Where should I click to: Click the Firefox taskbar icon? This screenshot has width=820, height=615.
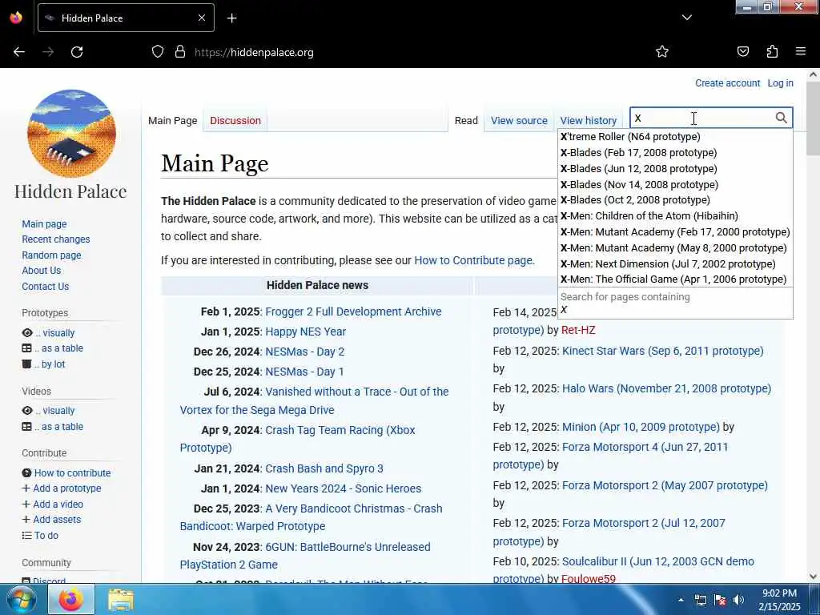click(x=71, y=599)
